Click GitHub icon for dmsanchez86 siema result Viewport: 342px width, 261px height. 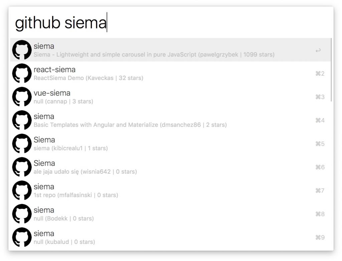pos(22,120)
